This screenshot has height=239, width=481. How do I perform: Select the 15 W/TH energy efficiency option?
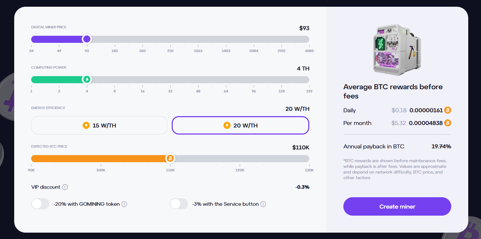(99, 125)
